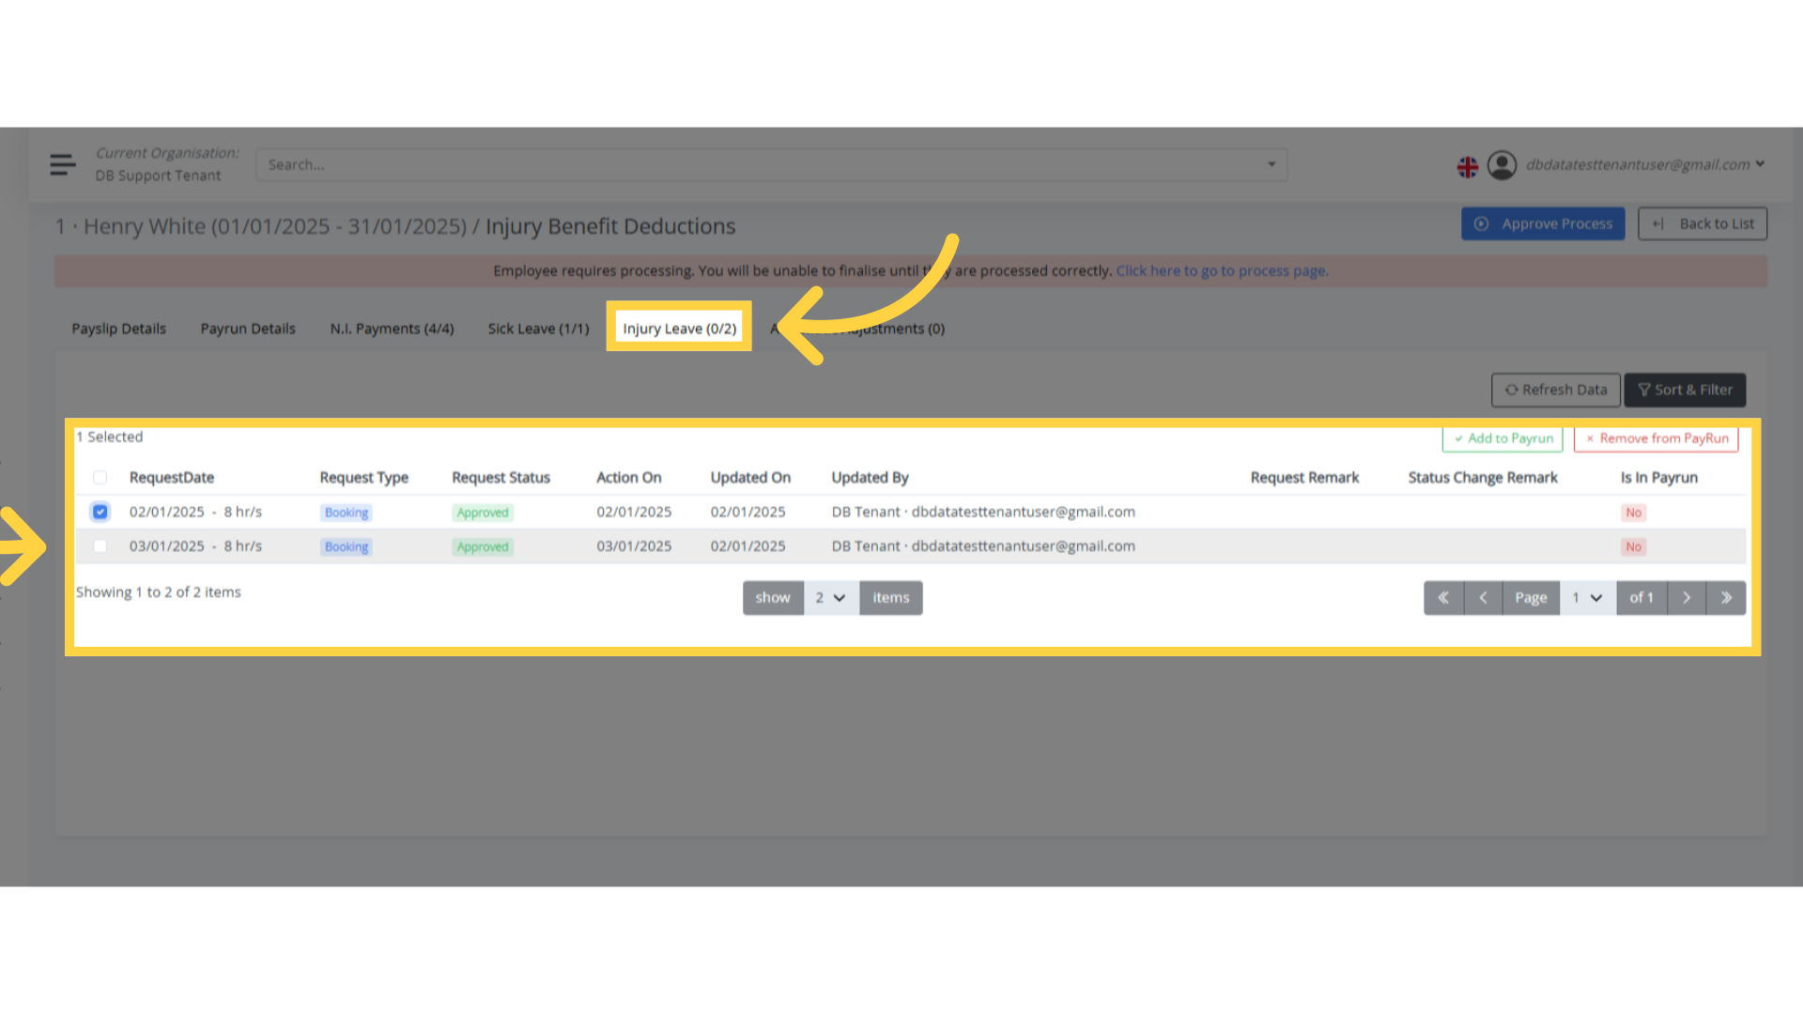The height and width of the screenshot is (1014, 1803).
Task: Open the page number dropdown
Action: pos(1587,598)
